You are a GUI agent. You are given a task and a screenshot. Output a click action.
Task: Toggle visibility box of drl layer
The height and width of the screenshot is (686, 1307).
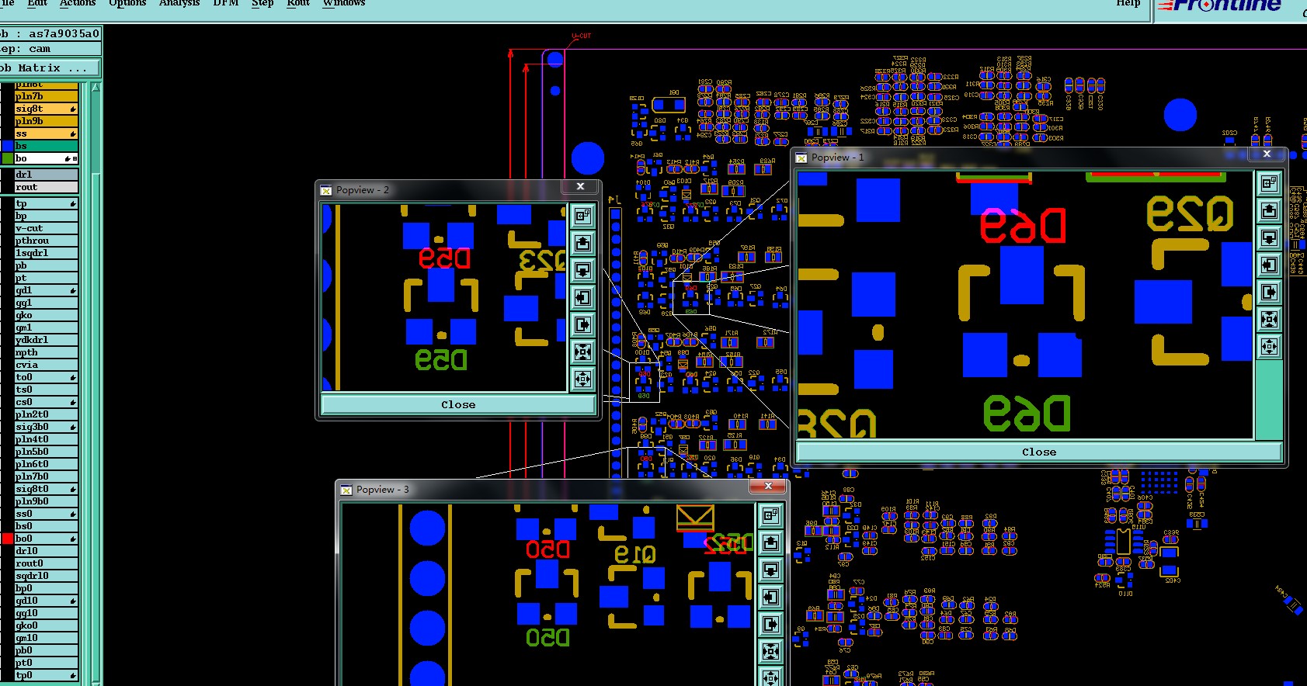8,175
